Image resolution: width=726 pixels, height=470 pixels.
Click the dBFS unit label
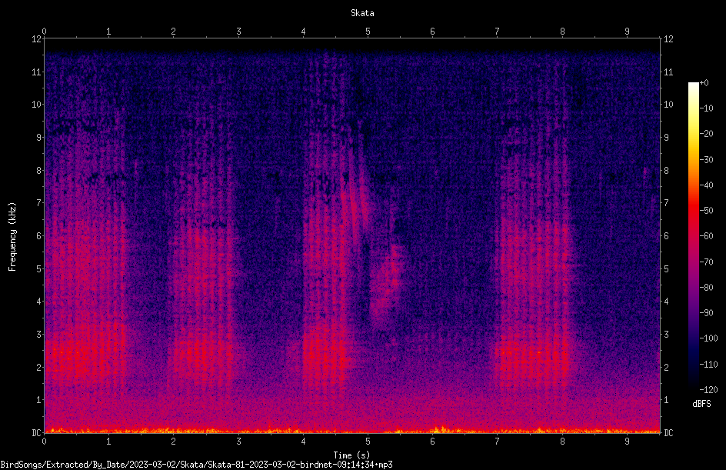[x=701, y=404]
